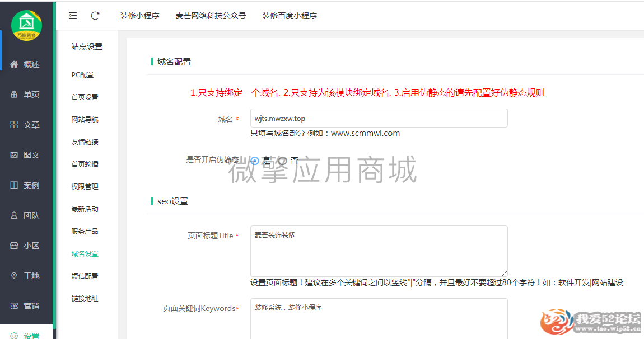Open 站点设置 submenu item
This screenshot has width=644, height=339.
[x=87, y=47]
